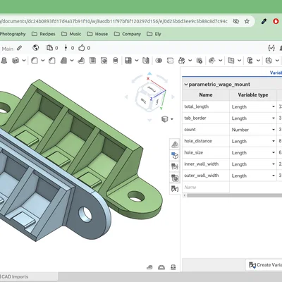Click the X axis of the view triad
Image resolution: width=282 pixels, height=282 pixels.
[148, 78]
